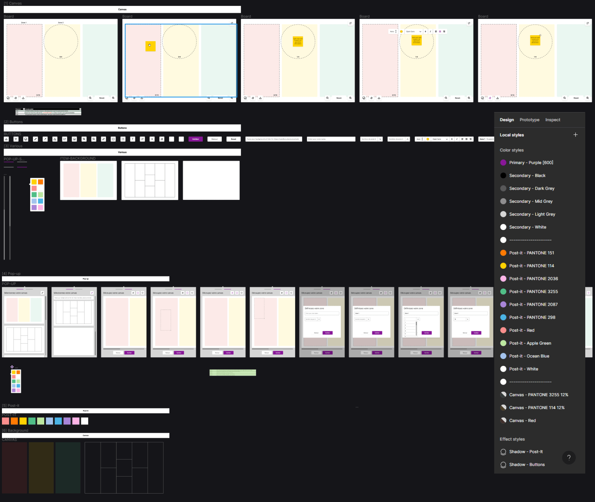Image resolution: width=595 pixels, height=502 pixels.
Task: Click the background URL link input field
Action: [274, 139]
